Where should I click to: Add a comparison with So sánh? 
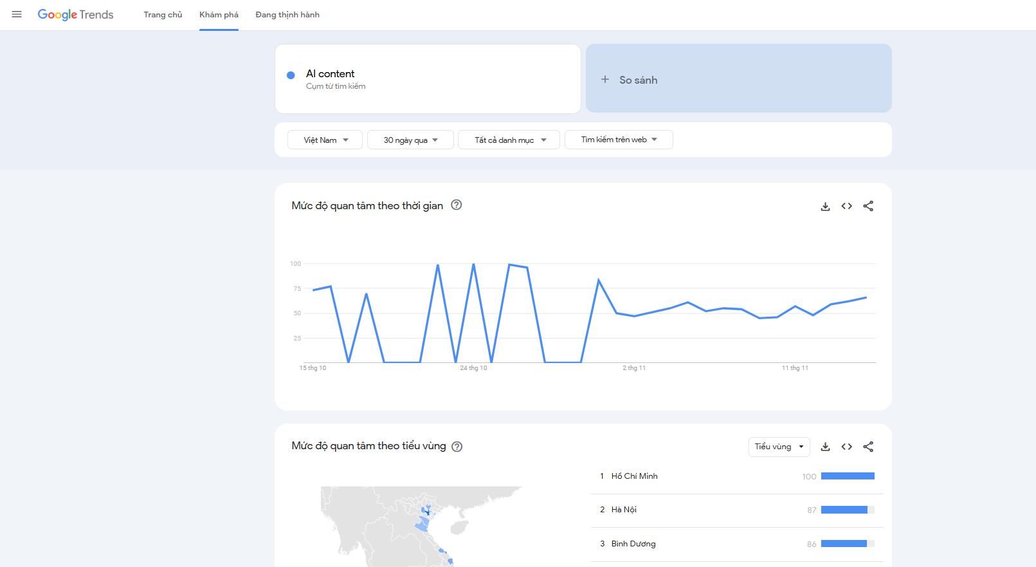[x=738, y=79]
